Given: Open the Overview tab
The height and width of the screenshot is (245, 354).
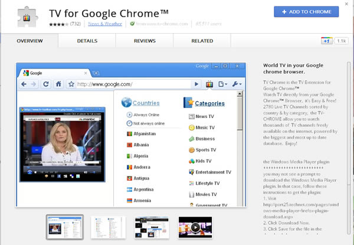Looking at the screenshot, I should click(x=29, y=41).
